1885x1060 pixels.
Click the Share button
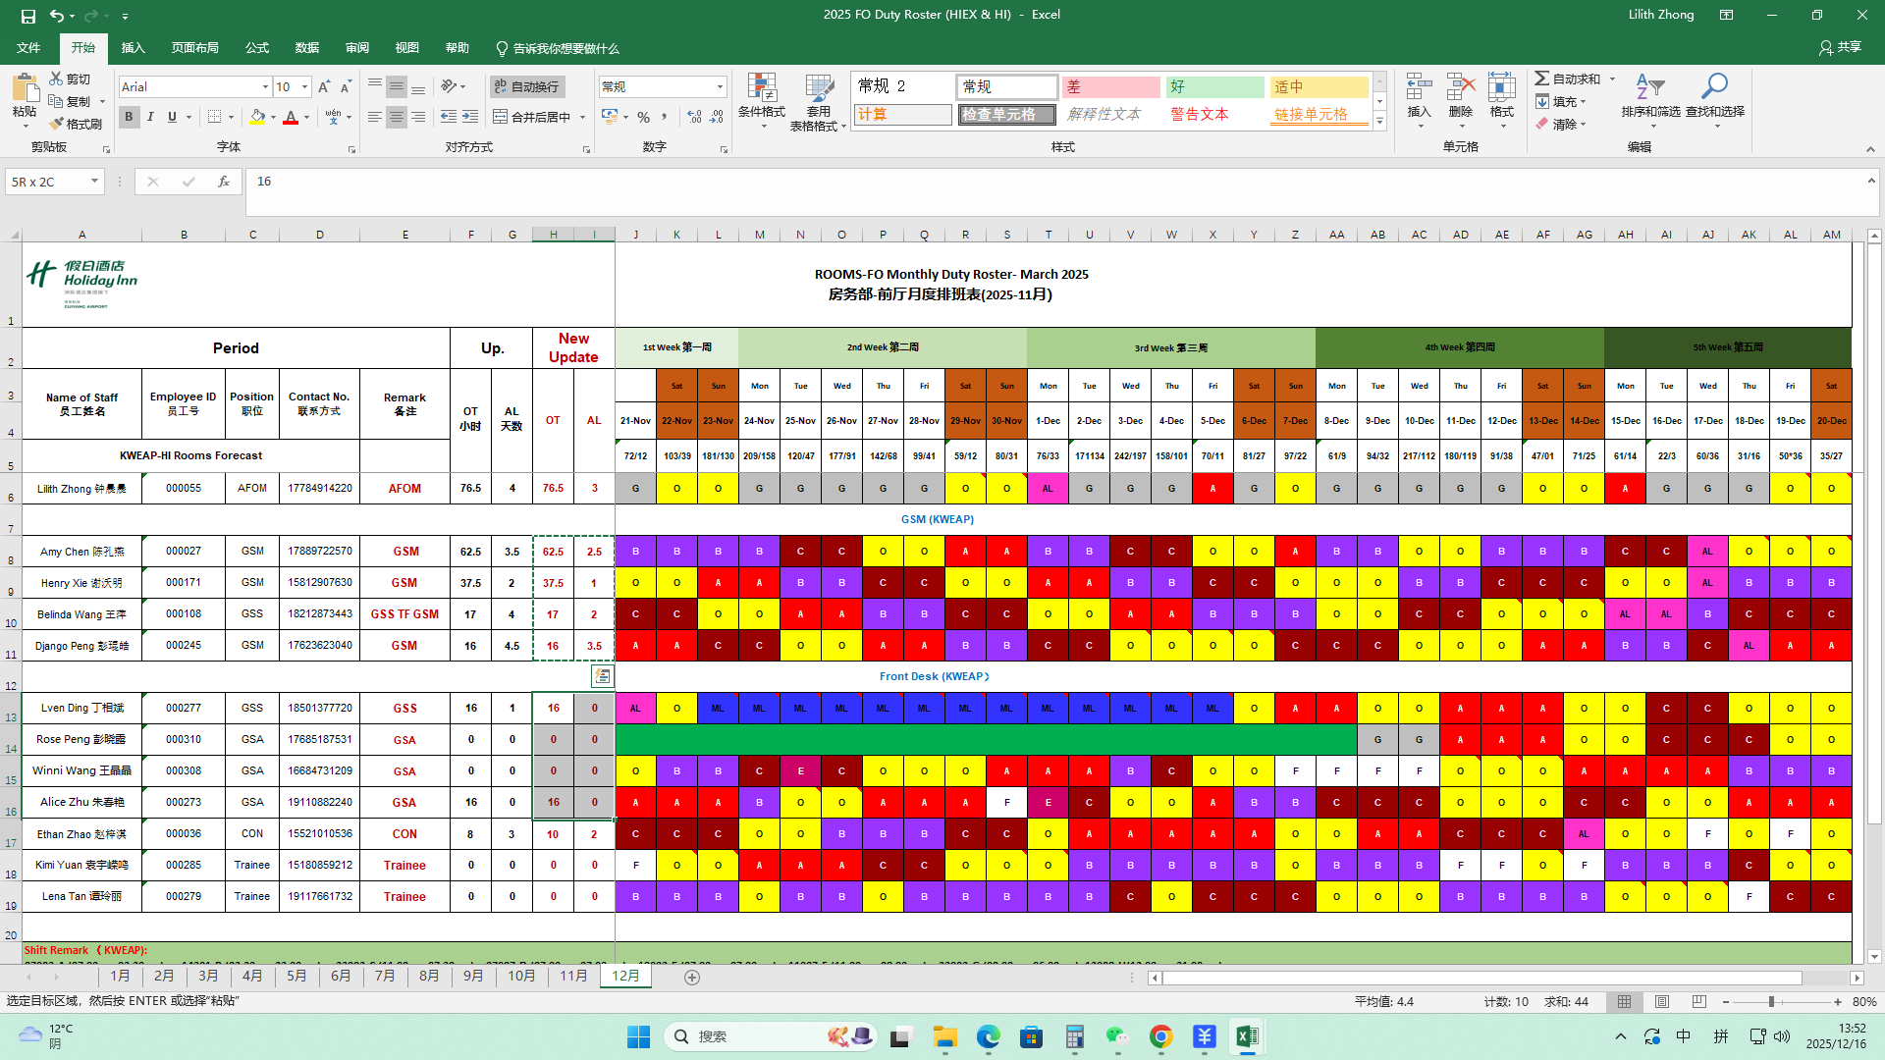(x=1840, y=47)
